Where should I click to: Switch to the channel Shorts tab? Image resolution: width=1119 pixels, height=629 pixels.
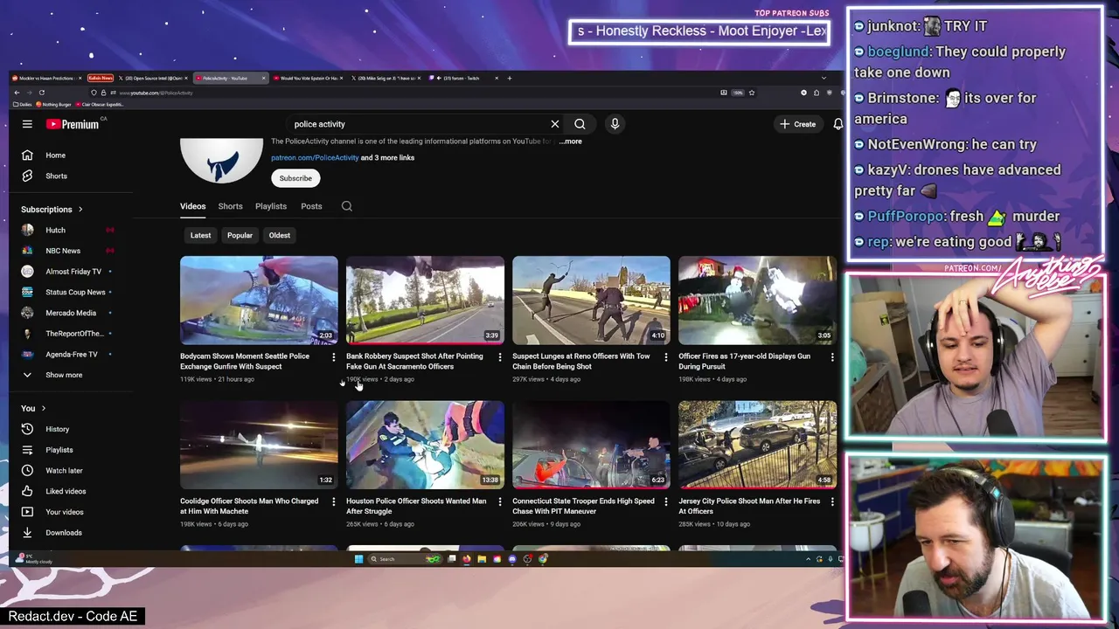coord(230,206)
